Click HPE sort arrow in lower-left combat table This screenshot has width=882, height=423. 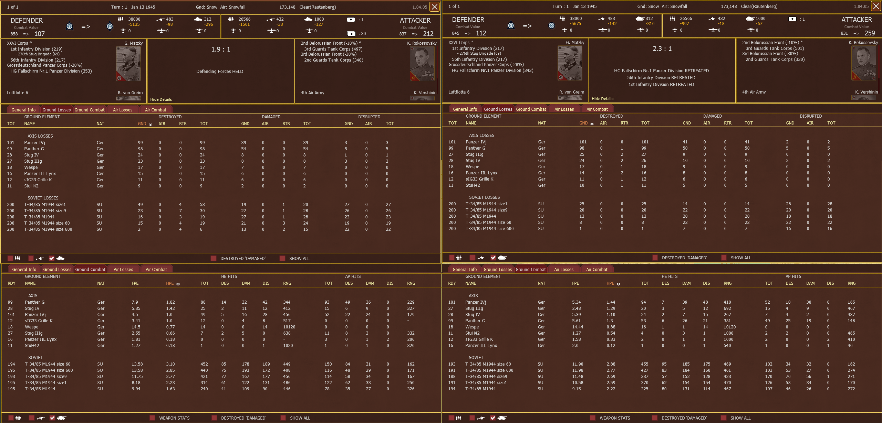(178, 284)
